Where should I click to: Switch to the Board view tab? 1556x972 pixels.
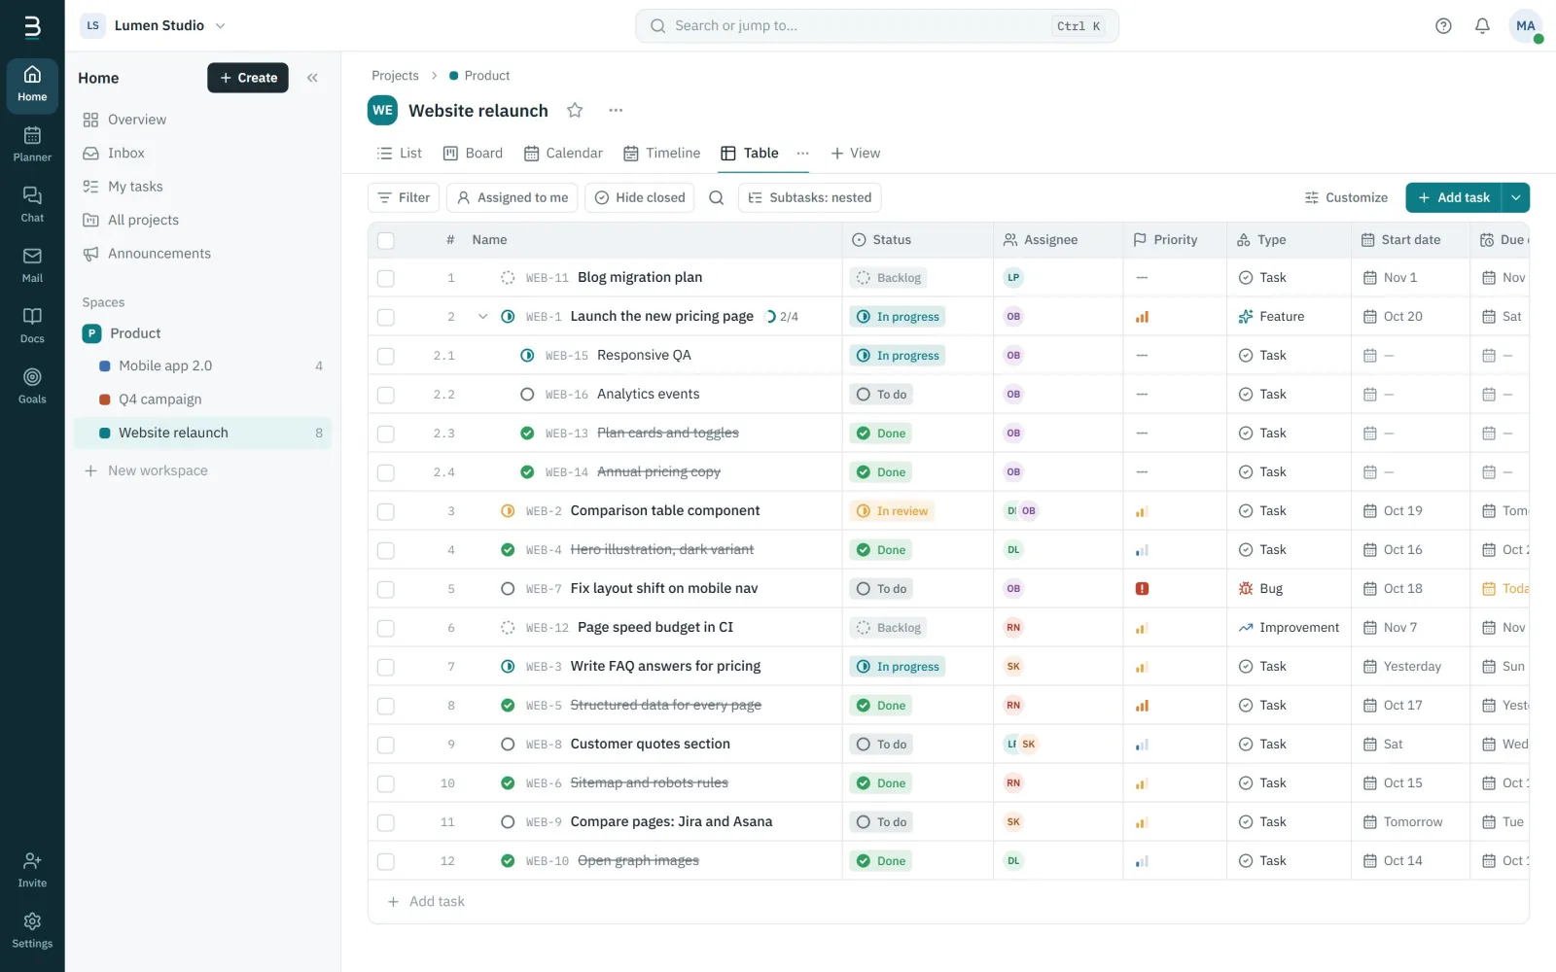click(473, 154)
